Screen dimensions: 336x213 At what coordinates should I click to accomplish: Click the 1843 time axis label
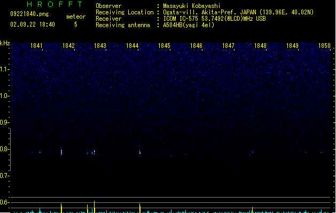pos(100,46)
